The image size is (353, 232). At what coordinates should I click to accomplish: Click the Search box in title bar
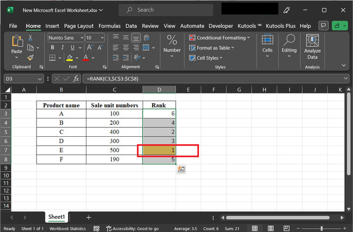coord(166,10)
